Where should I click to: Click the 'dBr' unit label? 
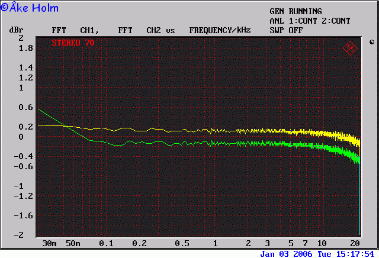[x=16, y=30]
